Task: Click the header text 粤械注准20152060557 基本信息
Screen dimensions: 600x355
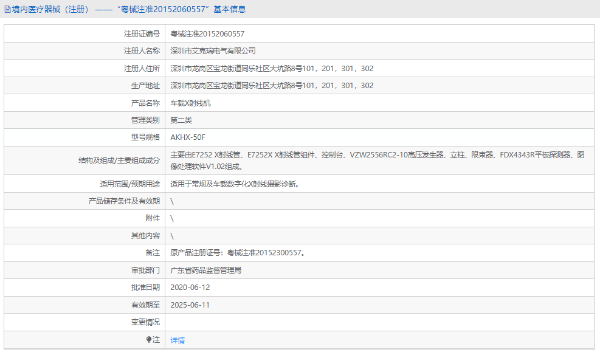Action: [x=184, y=9]
